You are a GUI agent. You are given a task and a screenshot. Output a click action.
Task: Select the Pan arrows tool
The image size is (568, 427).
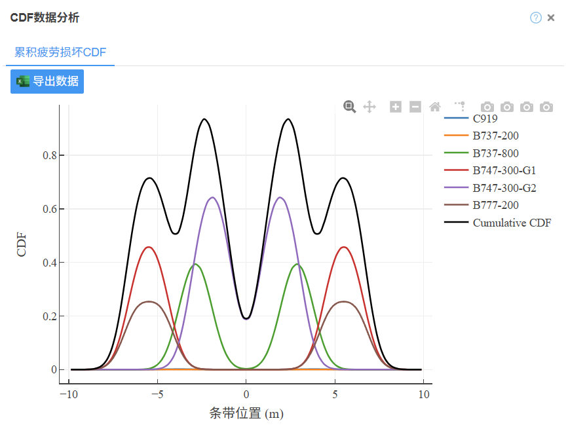[369, 107]
